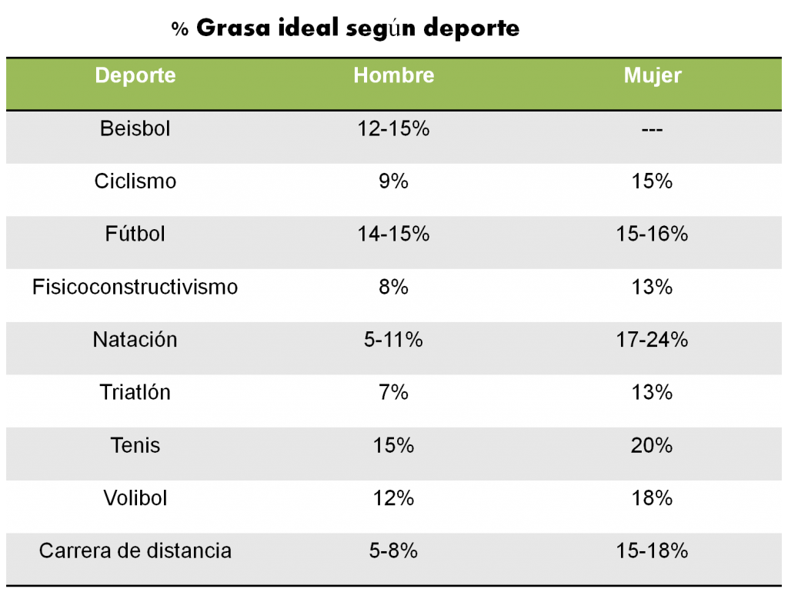
Task: Select the Tenis row label
Action: click(135, 446)
